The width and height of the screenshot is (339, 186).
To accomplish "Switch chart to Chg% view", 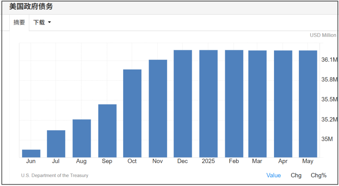I will tap(319, 175).
